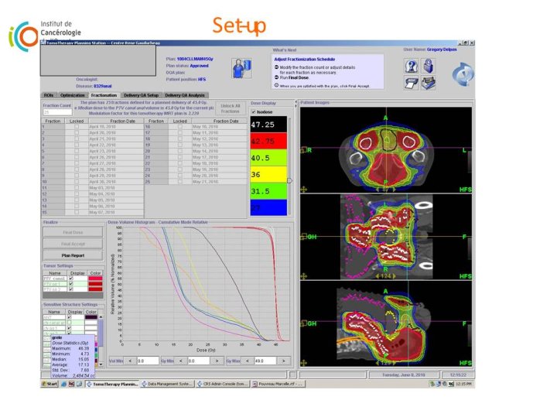The width and height of the screenshot is (533, 400).
Task: Check Locked box for fraction 1
Action: click(x=77, y=126)
